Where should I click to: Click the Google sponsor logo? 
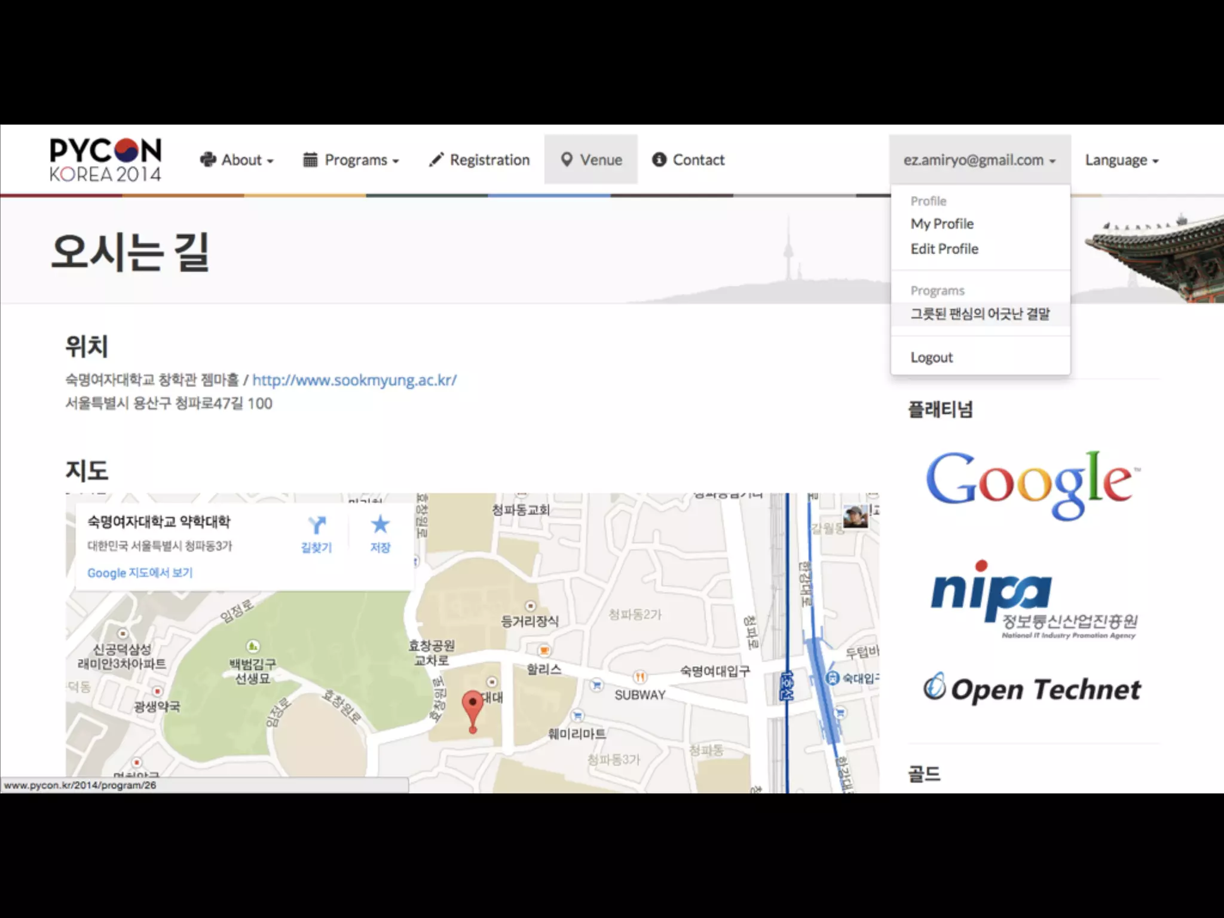click(x=1032, y=484)
